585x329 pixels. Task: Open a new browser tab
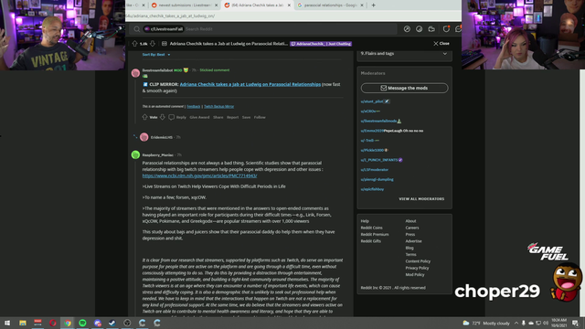pos(374,5)
